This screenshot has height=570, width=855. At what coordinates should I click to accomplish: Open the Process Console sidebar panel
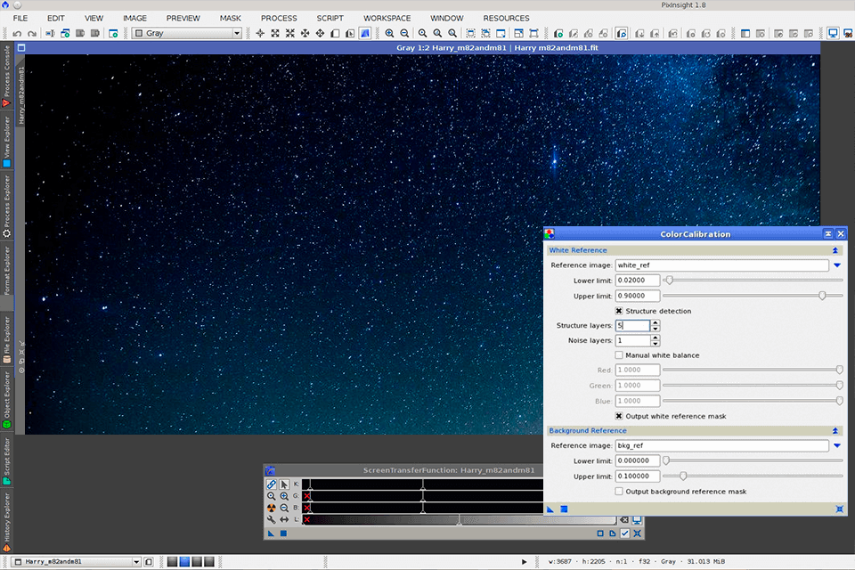pyautogui.click(x=5, y=69)
